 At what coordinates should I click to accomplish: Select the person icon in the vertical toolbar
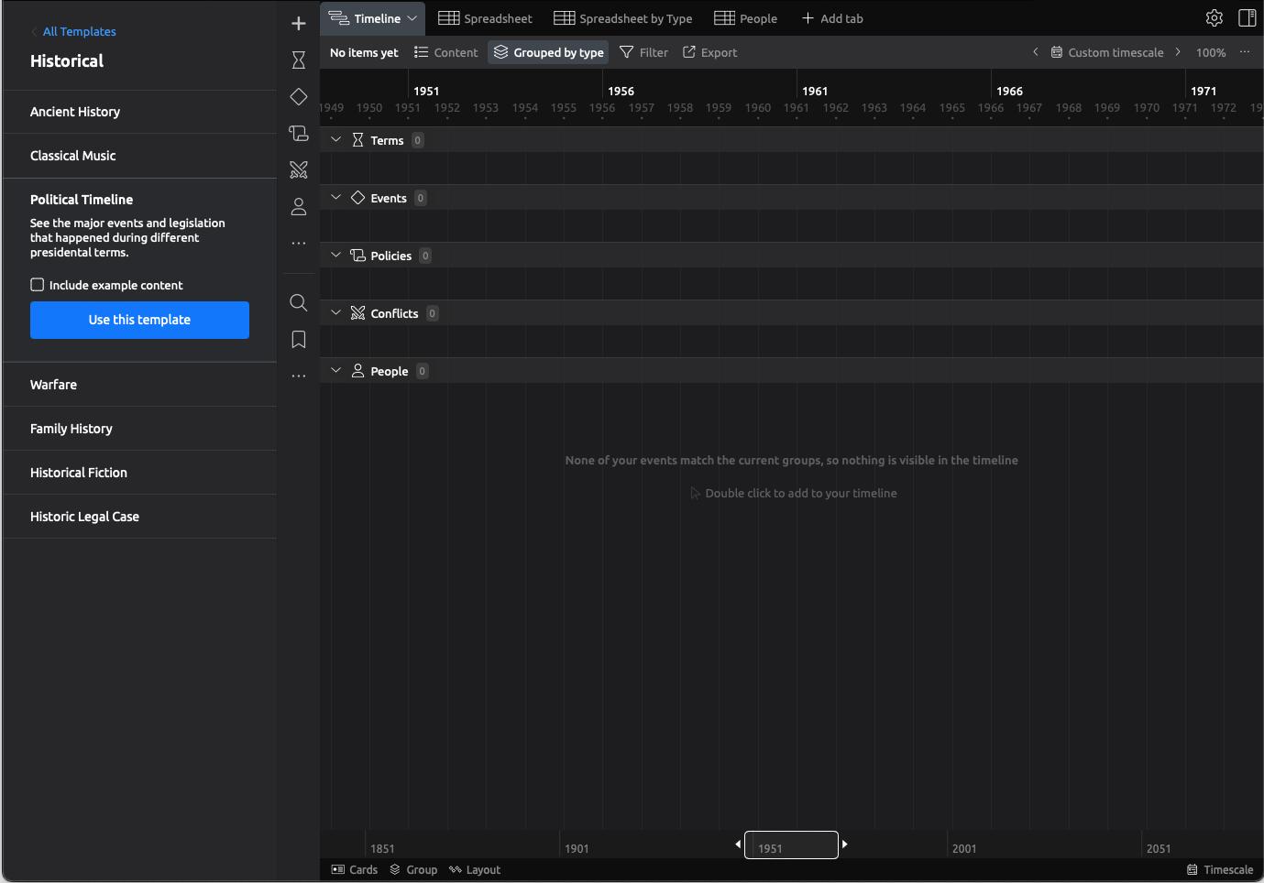(x=298, y=207)
